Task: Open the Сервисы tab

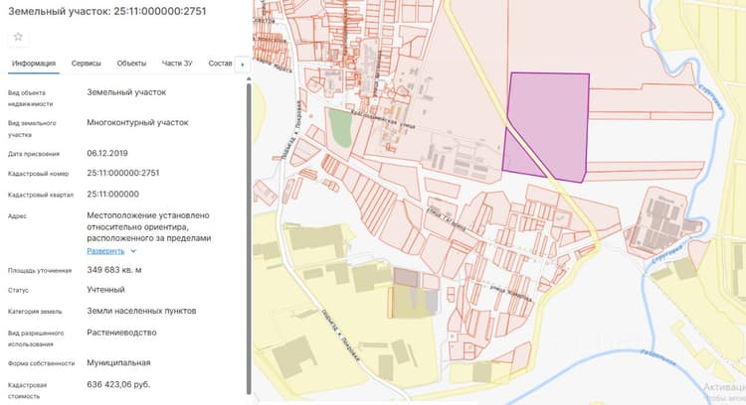Action: [x=87, y=64]
